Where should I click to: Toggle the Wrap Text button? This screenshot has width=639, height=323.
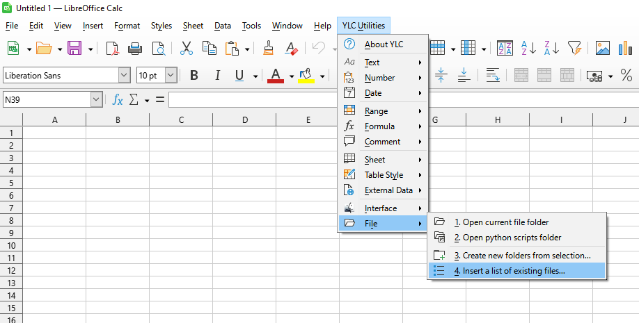point(493,75)
